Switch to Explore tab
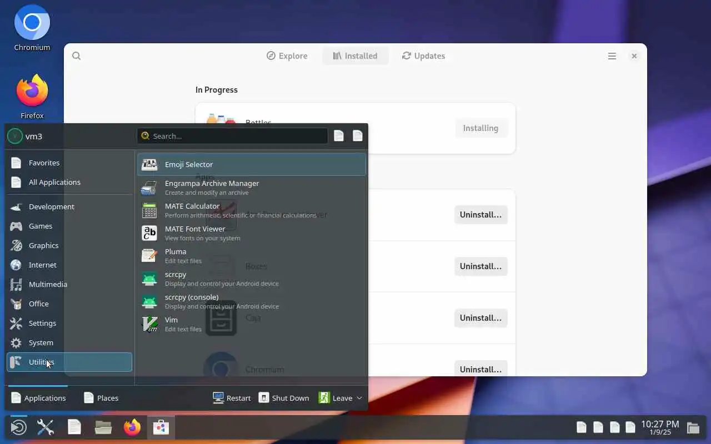Image resolution: width=711 pixels, height=444 pixels. (287, 56)
